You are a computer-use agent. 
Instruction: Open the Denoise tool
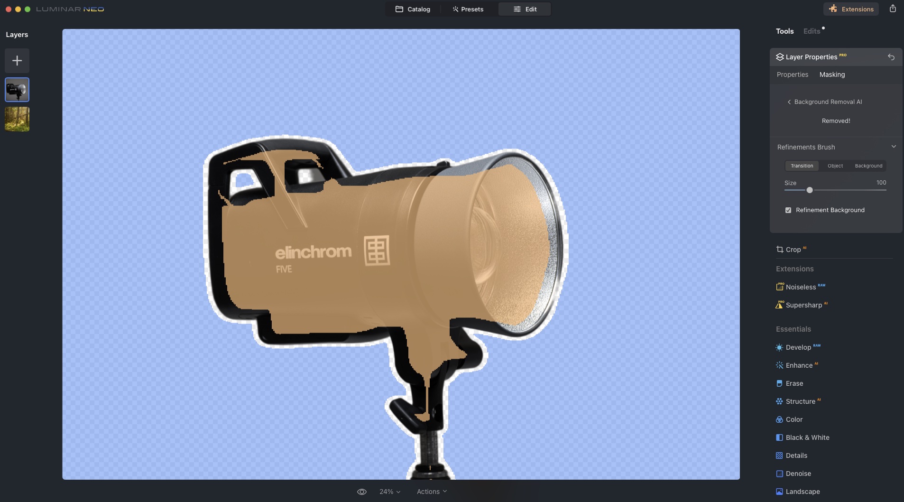(x=793, y=474)
